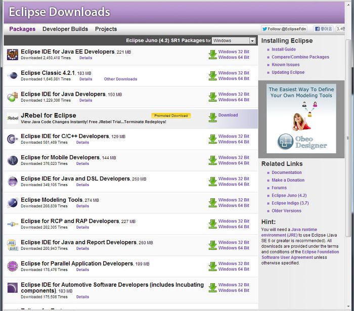Open the Windows platform dropdown

(x=234, y=40)
